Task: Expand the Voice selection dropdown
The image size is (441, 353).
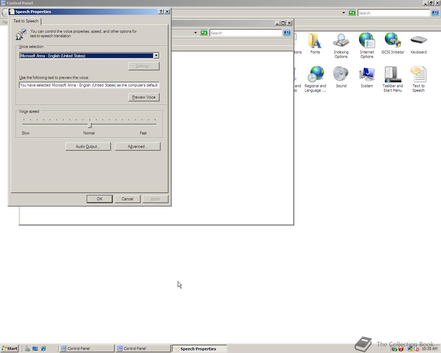Action: pyautogui.click(x=156, y=56)
